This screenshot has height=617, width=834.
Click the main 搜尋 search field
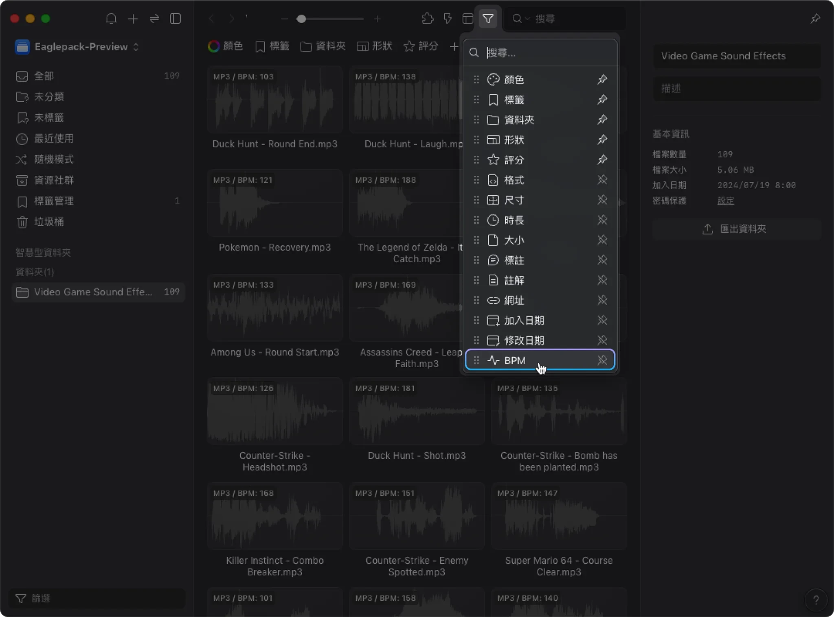point(565,19)
